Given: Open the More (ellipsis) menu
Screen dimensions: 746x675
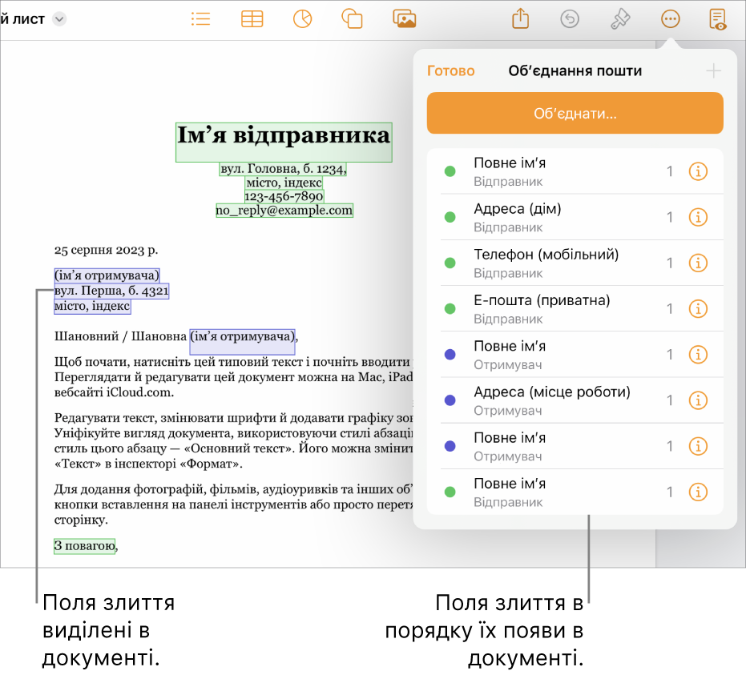Looking at the screenshot, I should tap(671, 19).
